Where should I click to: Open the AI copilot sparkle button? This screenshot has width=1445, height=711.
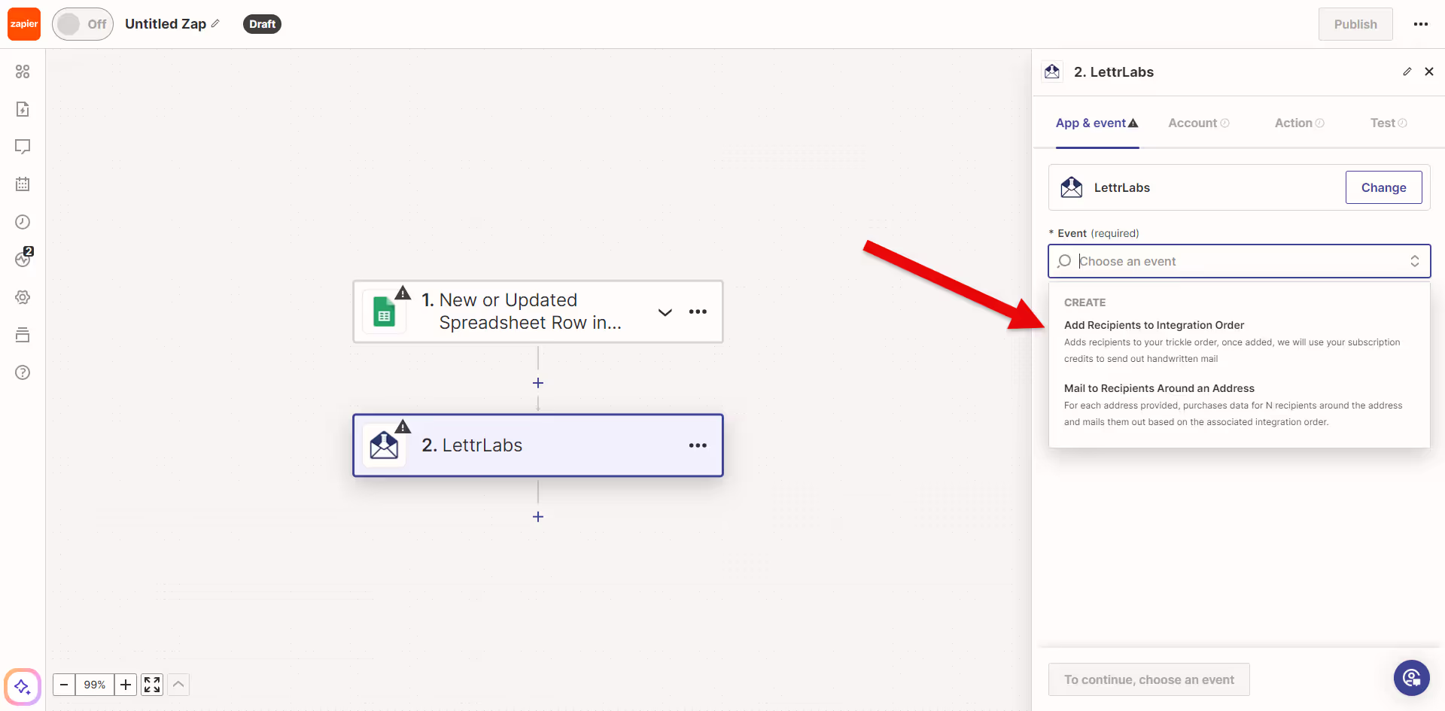[x=23, y=686]
